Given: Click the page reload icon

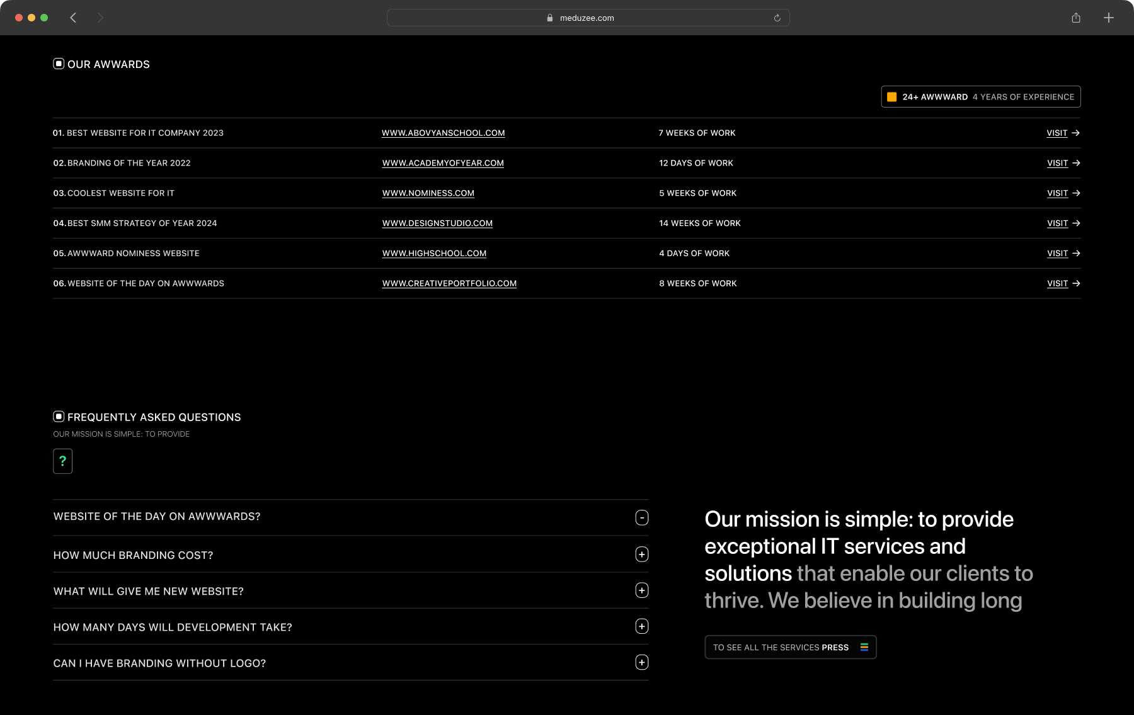Looking at the screenshot, I should 777,18.
